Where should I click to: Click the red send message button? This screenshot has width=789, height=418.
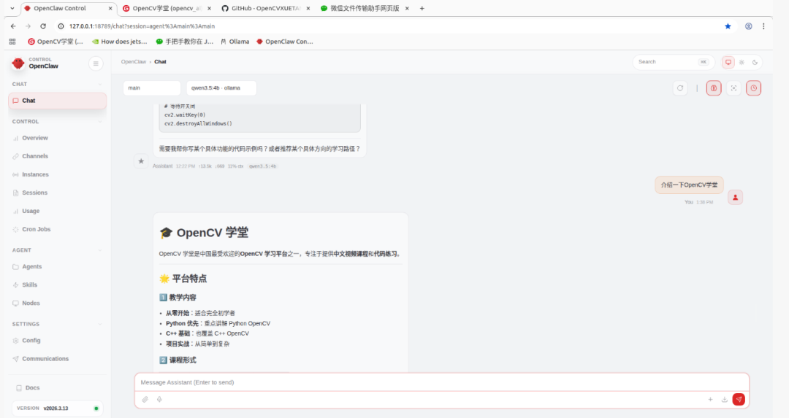[x=739, y=400]
